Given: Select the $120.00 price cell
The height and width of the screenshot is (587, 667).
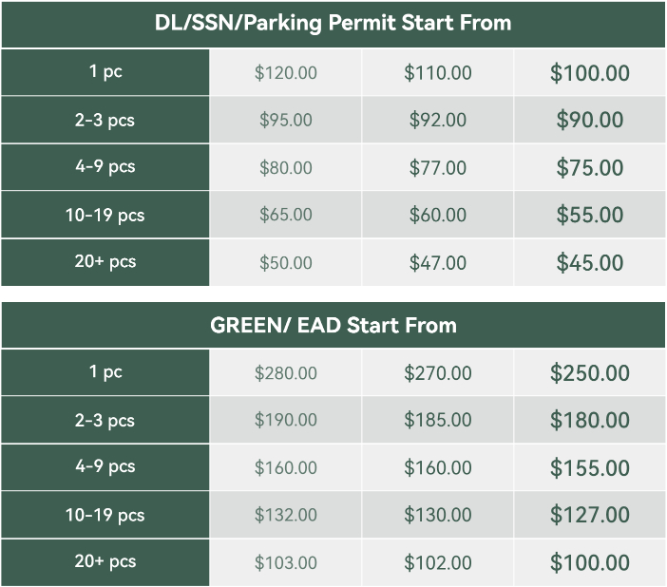Looking at the screenshot, I should coord(286,72).
